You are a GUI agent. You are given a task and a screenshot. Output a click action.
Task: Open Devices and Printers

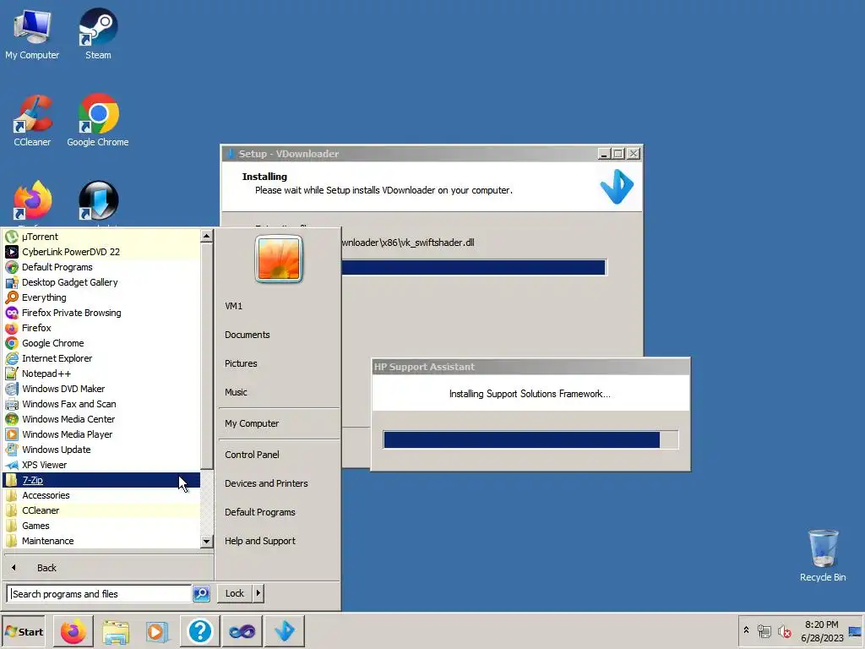tap(279, 483)
